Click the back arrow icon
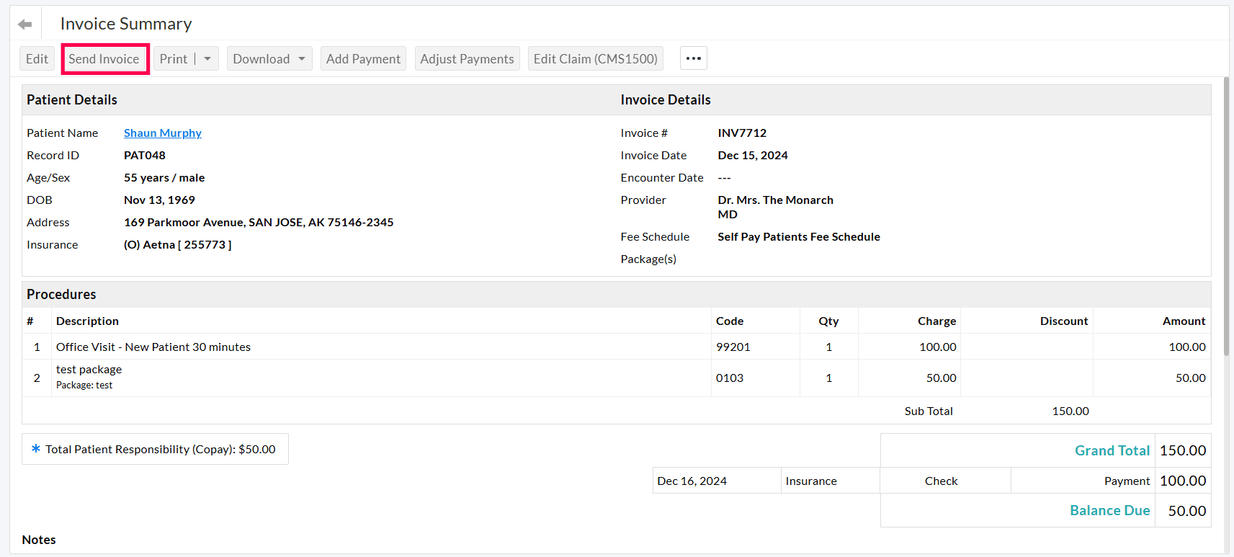The width and height of the screenshot is (1234, 557). pos(25,24)
